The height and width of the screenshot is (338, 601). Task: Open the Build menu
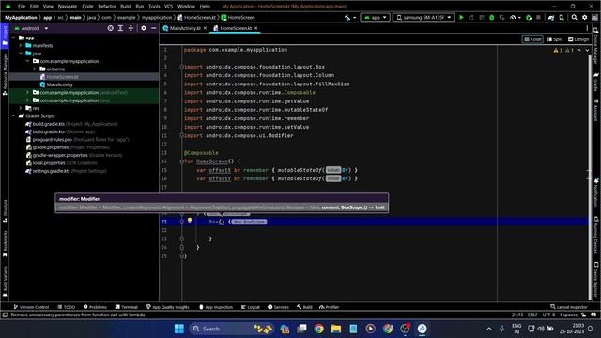pos(125,7)
